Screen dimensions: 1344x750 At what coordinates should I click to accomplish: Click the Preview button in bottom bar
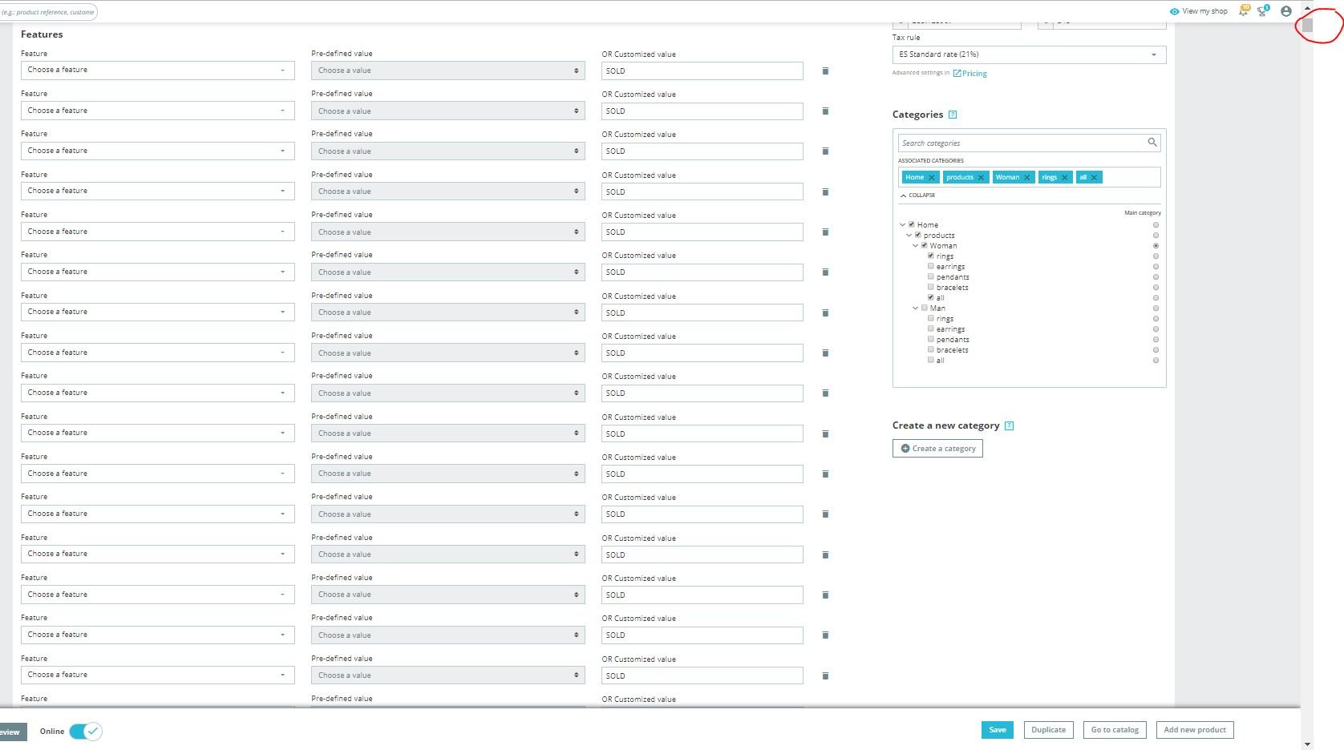13,732
